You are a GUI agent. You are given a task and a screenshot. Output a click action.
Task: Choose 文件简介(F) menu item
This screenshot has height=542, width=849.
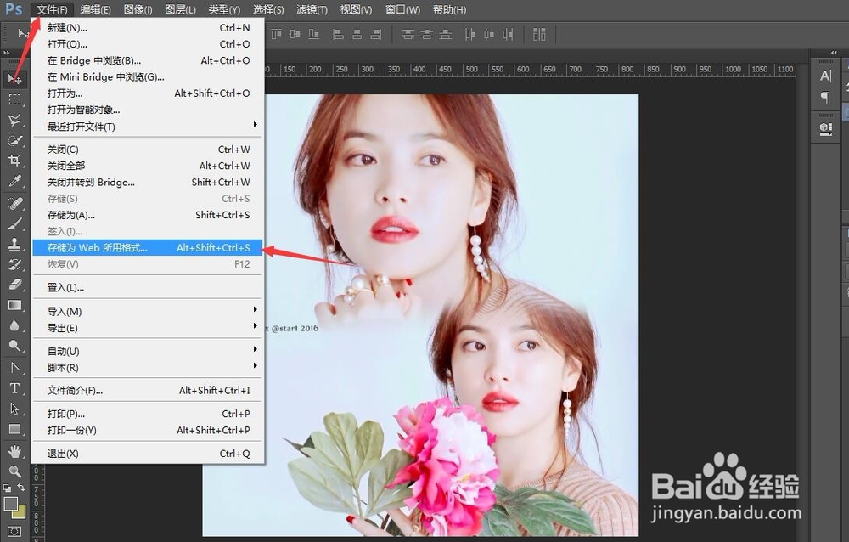(x=148, y=390)
